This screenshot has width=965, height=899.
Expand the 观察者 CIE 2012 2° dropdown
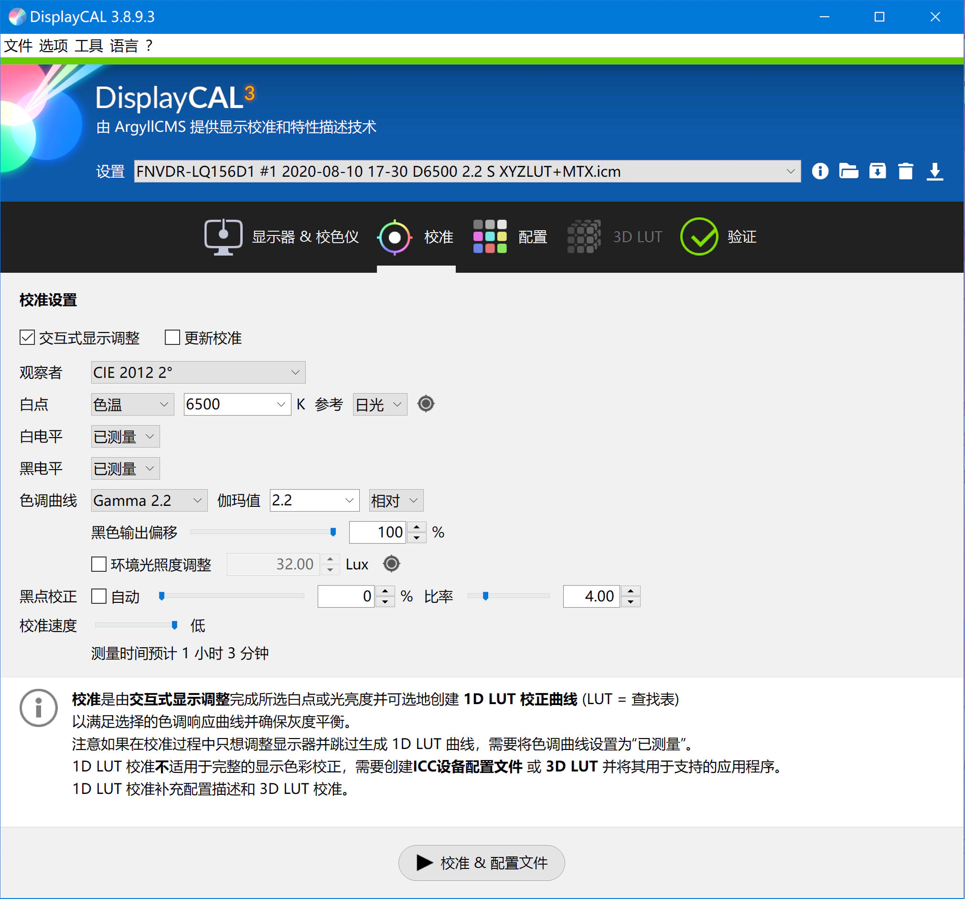point(198,372)
